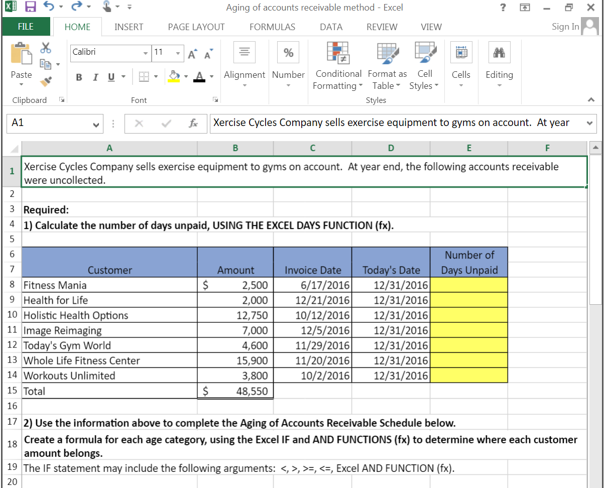Screen dimensions: 604x488
Task: Click the Sign In link
Action: pos(564,26)
